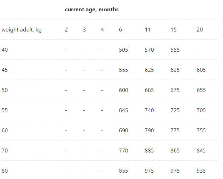Click the 11 months column header
This screenshot has width=223, height=179.
(x=148, y=30)
